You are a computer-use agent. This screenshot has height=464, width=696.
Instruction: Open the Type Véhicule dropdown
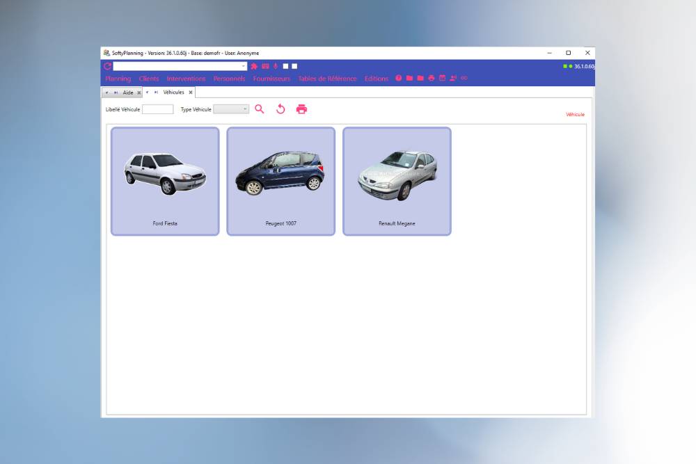click(x=231, y=109)
